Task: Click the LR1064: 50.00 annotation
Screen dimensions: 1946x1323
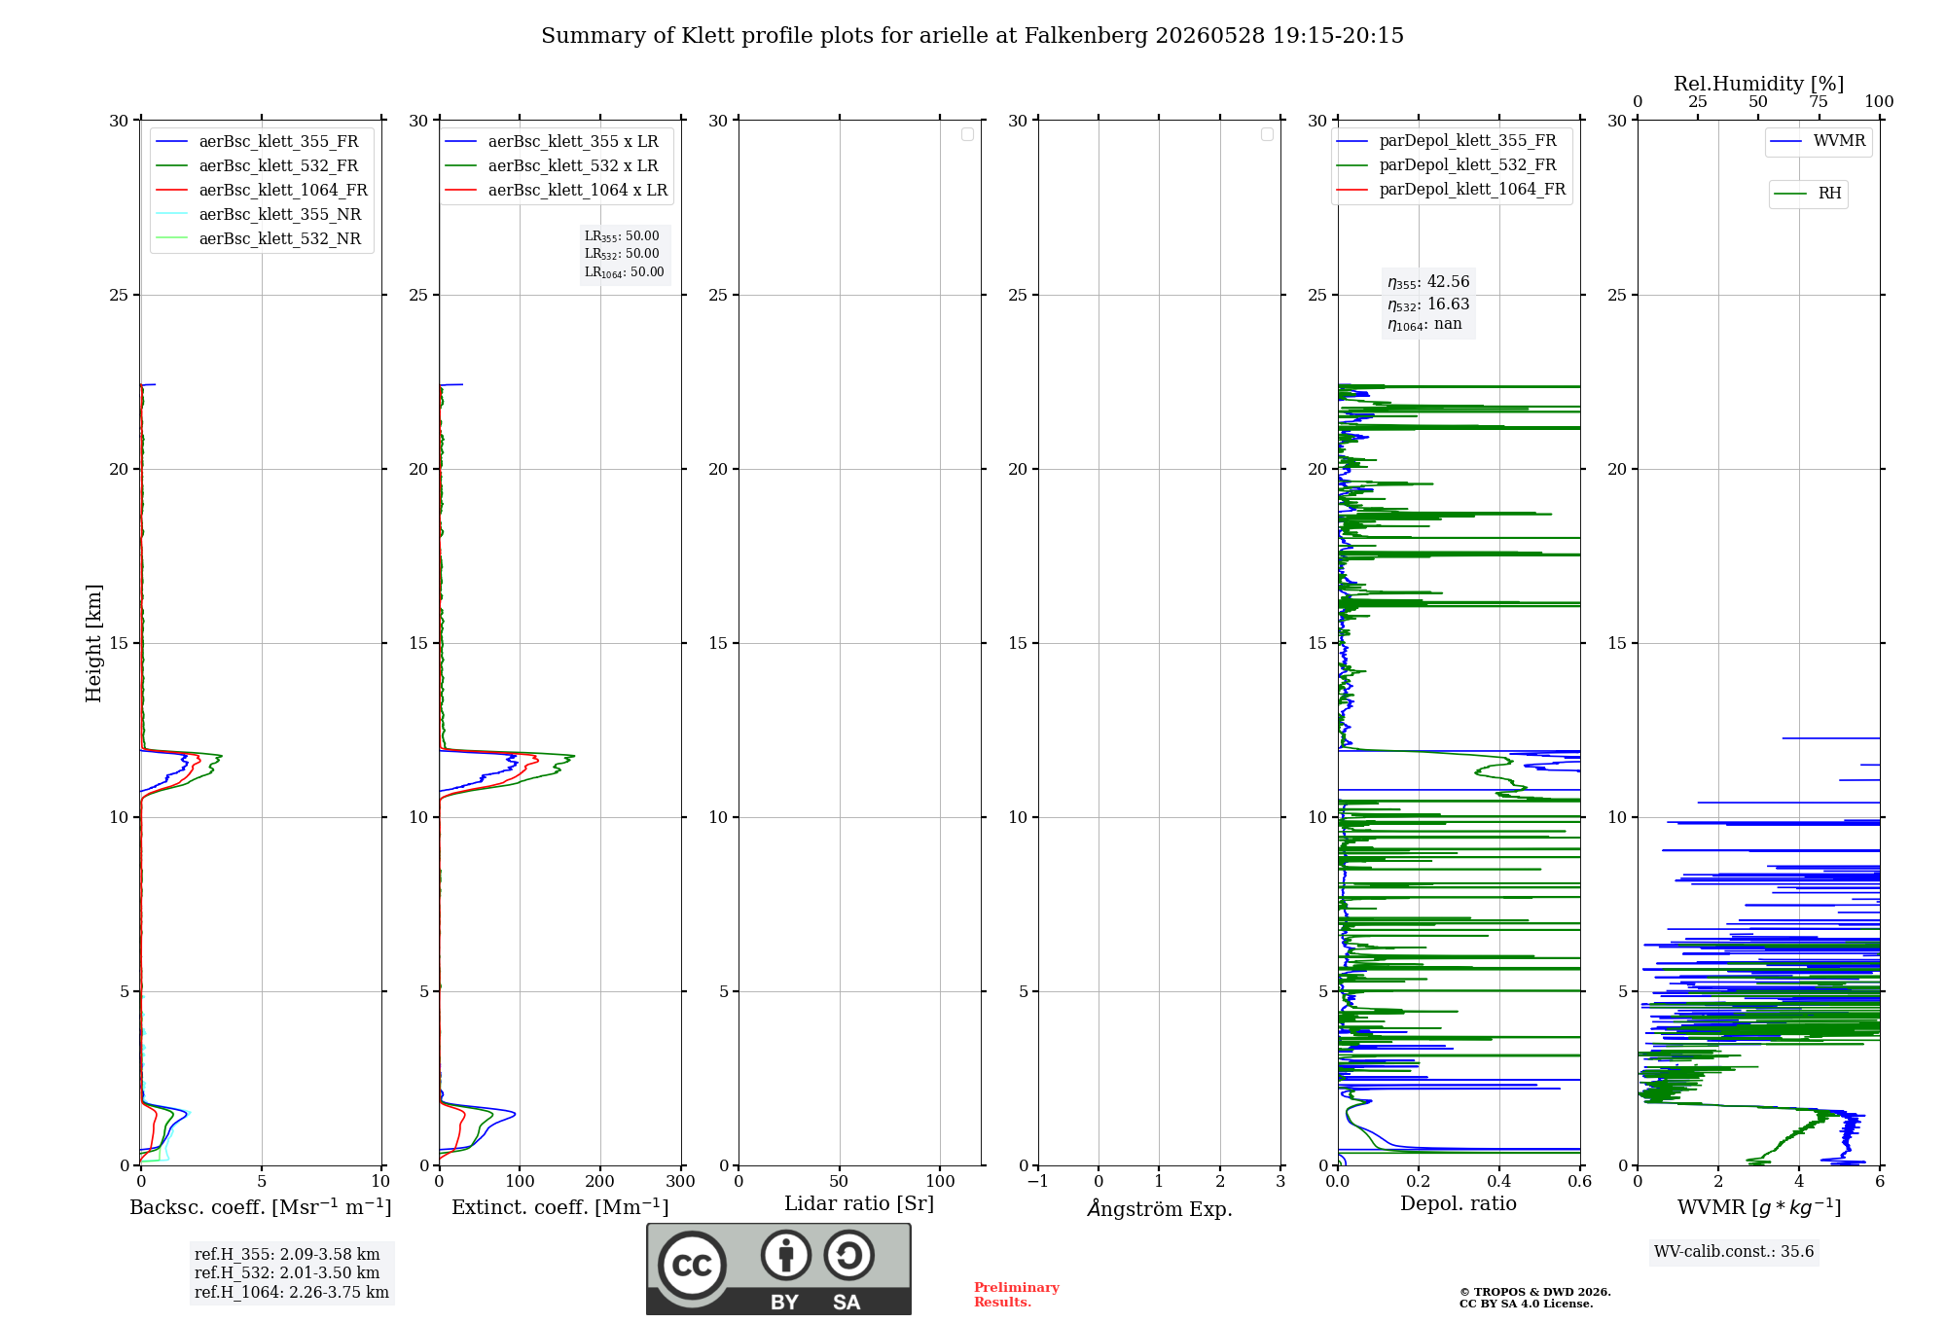Action: point(624,272)
